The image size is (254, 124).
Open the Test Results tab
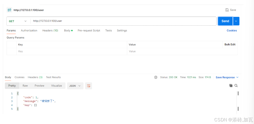[x=53, y=77]
